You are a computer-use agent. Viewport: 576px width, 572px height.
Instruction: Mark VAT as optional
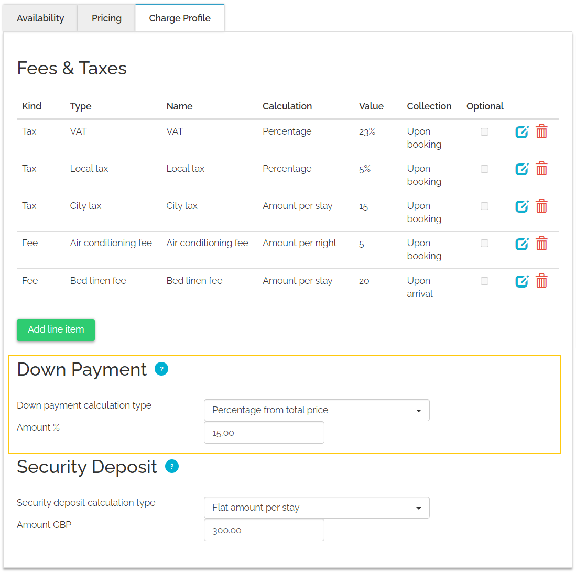pyautogui.click(x=484, y=132)
